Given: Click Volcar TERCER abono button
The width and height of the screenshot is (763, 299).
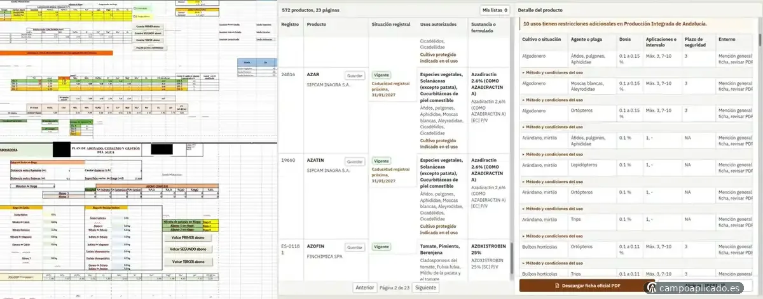Looking at the screenshot, I should [x=188, y=262].
